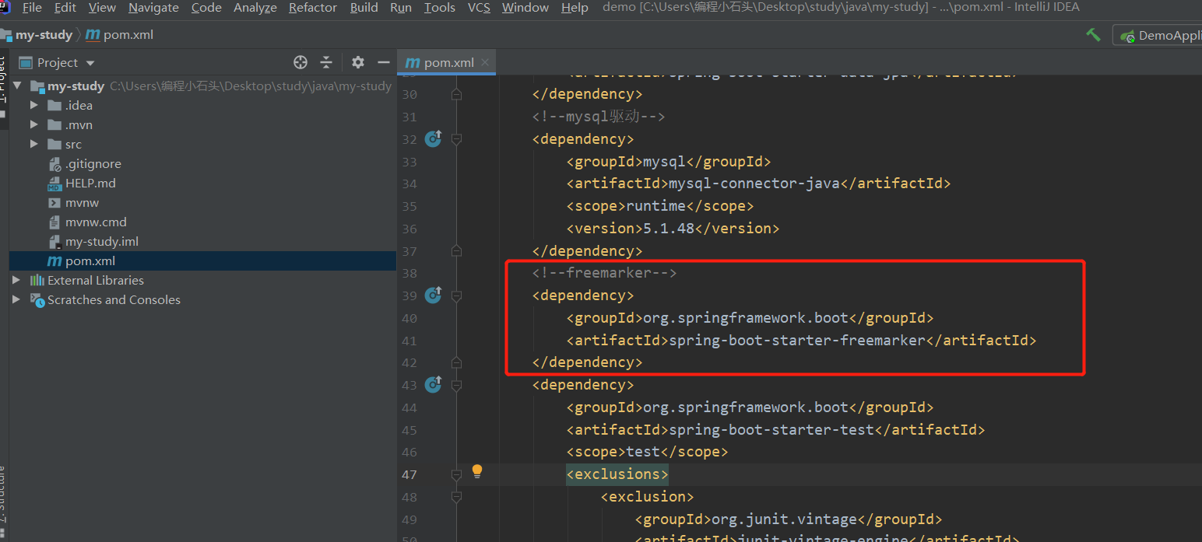Open the Edit menu
1202x542 pixels.
(x=65, y=8)
